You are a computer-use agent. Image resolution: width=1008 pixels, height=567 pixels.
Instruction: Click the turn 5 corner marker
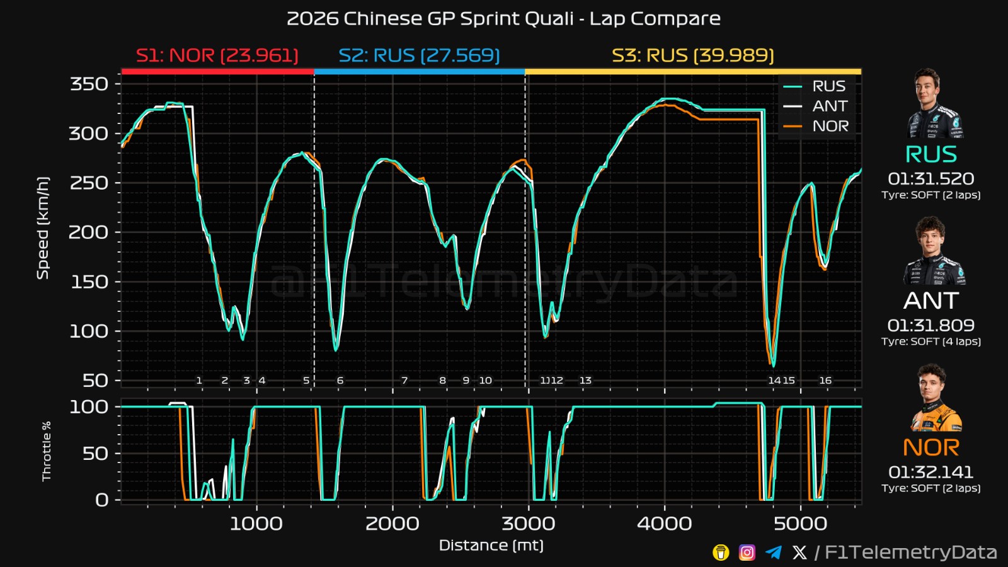tap(306, 381)
